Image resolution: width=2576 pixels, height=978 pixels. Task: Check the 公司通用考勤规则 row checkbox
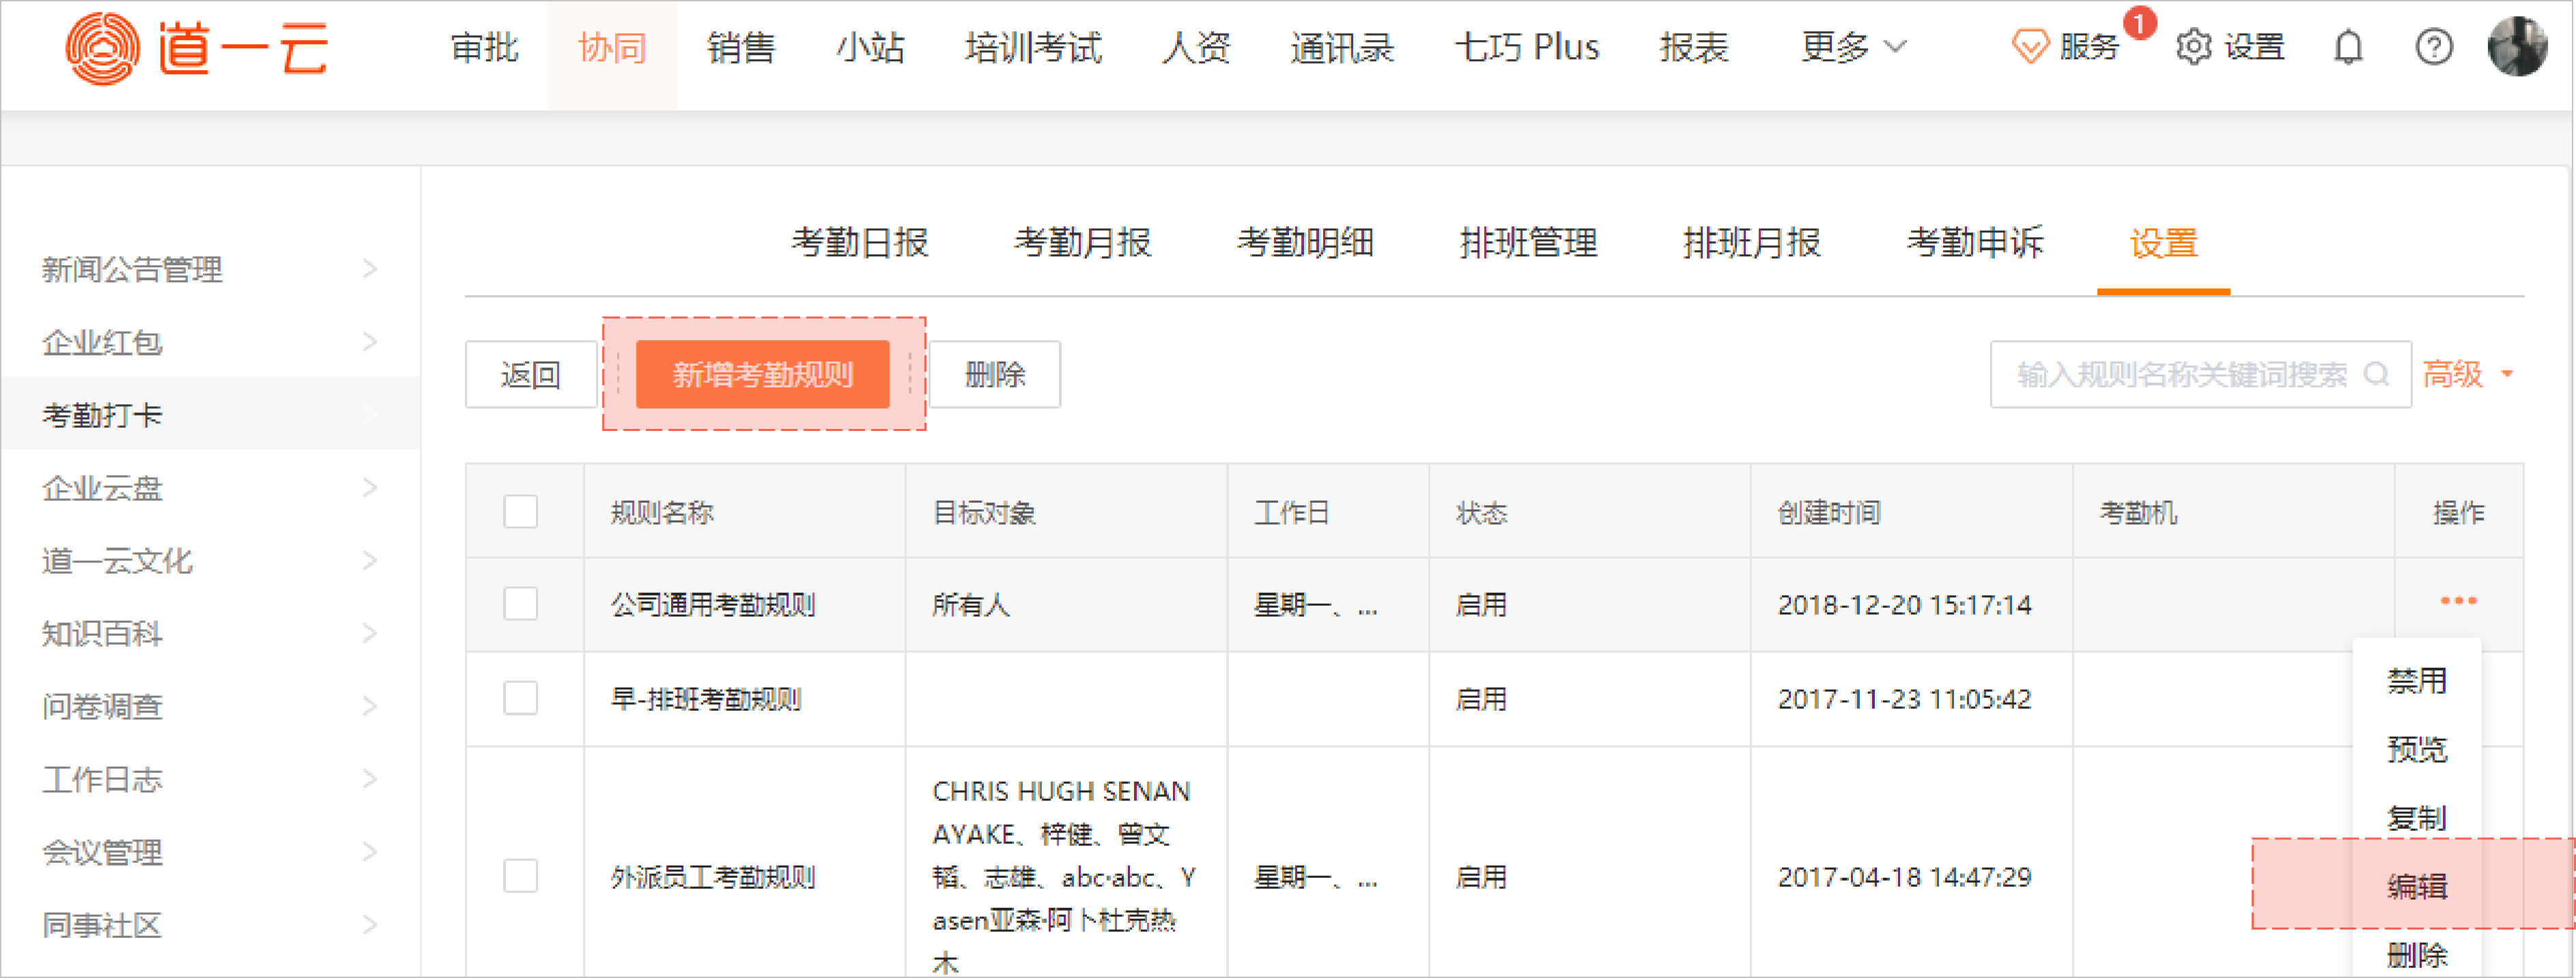click(521, 604)
